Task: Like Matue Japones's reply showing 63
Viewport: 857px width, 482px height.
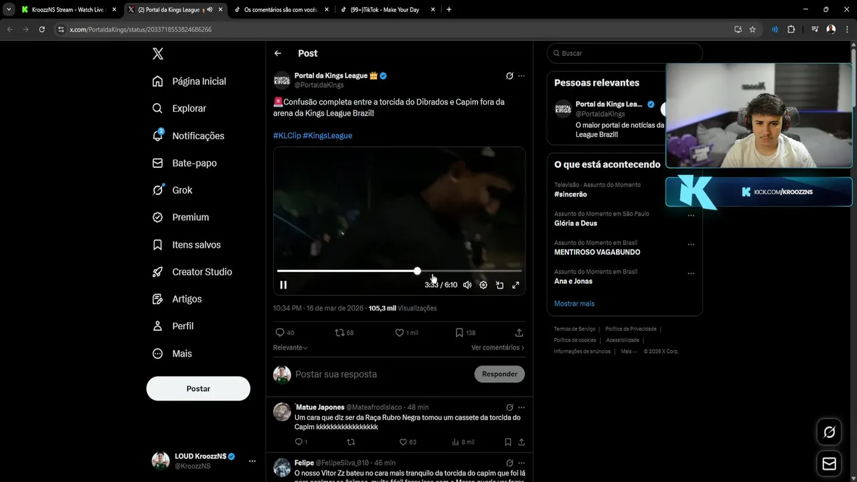Action: (408, 443)
